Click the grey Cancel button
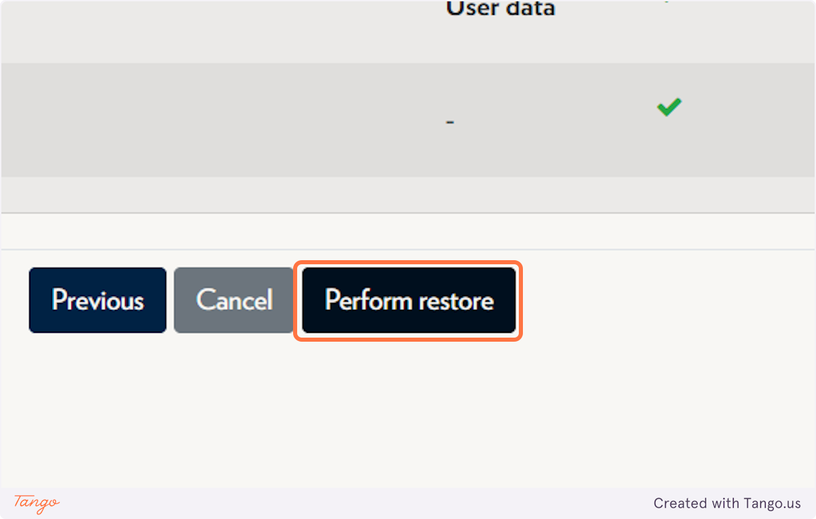 [x=234, y=300]
